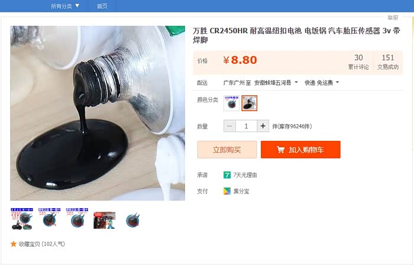Click the green 7-day return icon
The image size is (414, 265).
[x=227, y=174]
